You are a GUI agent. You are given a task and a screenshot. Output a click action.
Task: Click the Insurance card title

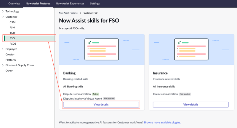[x=160, y=73]
